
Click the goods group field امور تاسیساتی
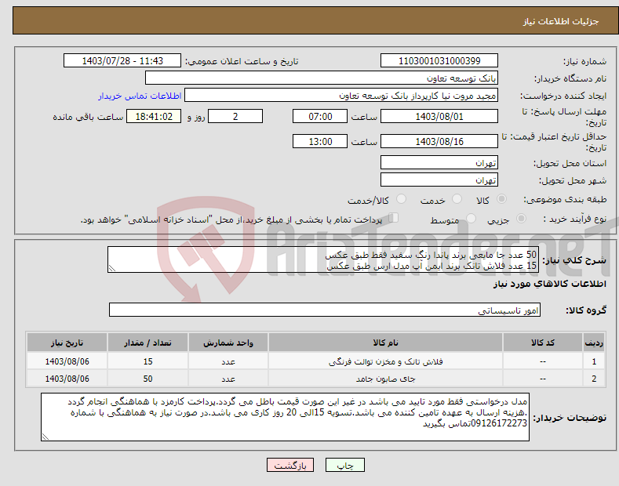click(x=325, y=310)
